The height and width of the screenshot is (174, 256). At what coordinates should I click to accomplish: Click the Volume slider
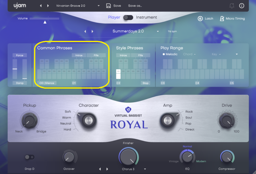pyautogui.click(x=44, y=19)
